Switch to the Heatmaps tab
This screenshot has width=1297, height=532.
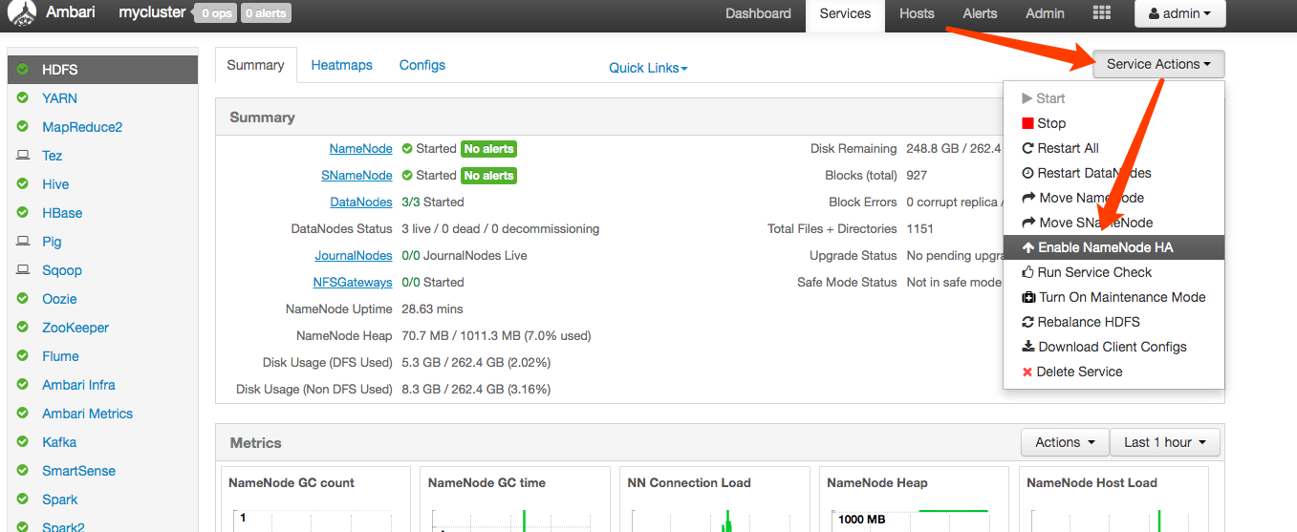341,65
